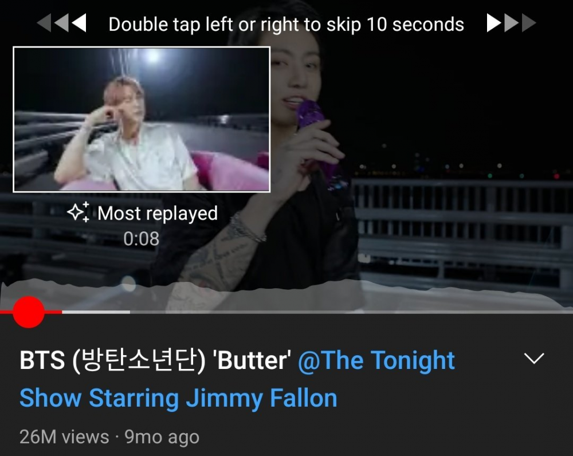
Task: Tap the rewind triple-arrow icon
Action: [x=61, y=23]
